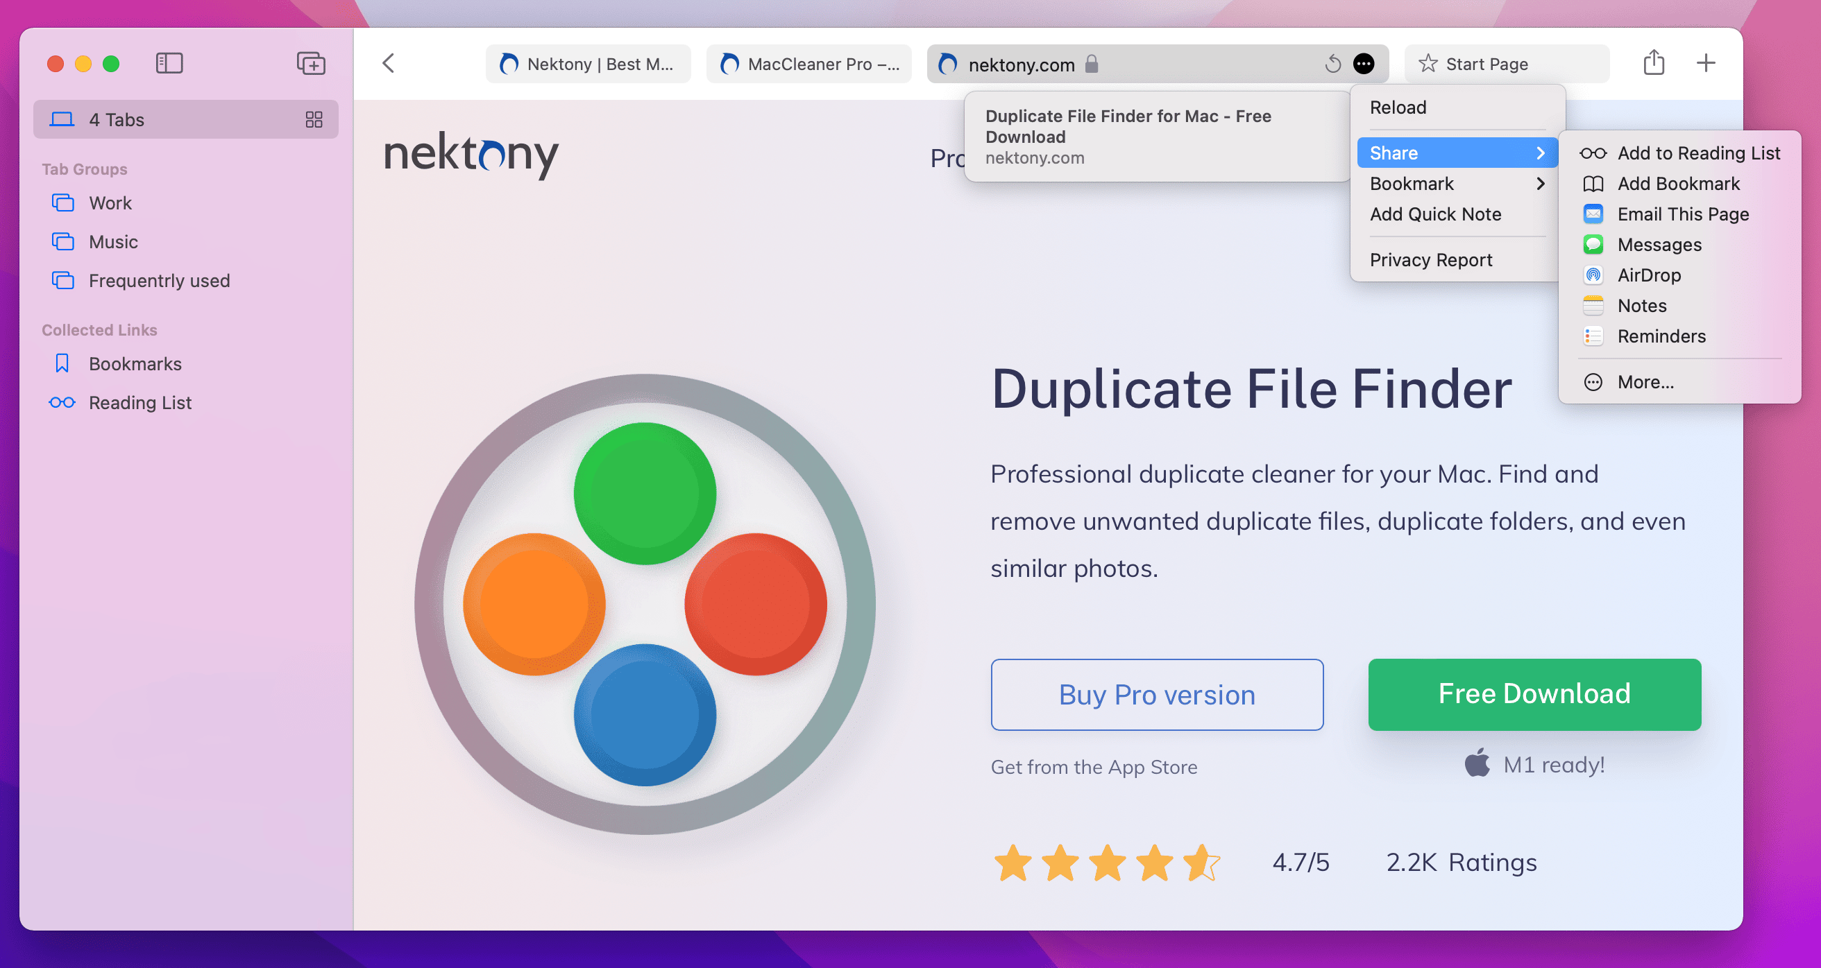Click the AirDrop icon in share menu

1593,275
